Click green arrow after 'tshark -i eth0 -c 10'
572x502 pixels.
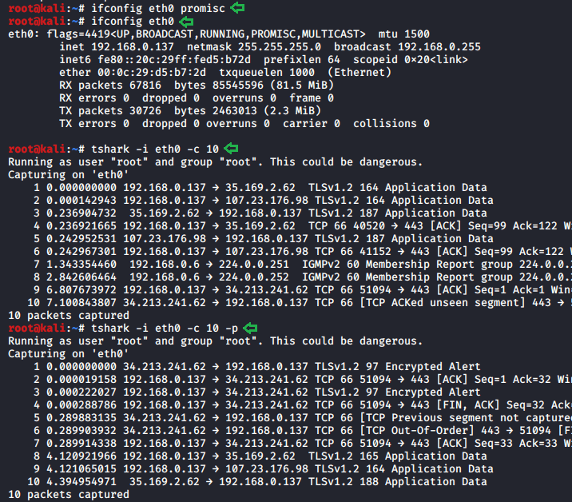232,149
